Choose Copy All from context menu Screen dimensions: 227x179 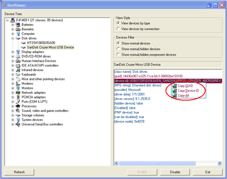tap(189, 95)
